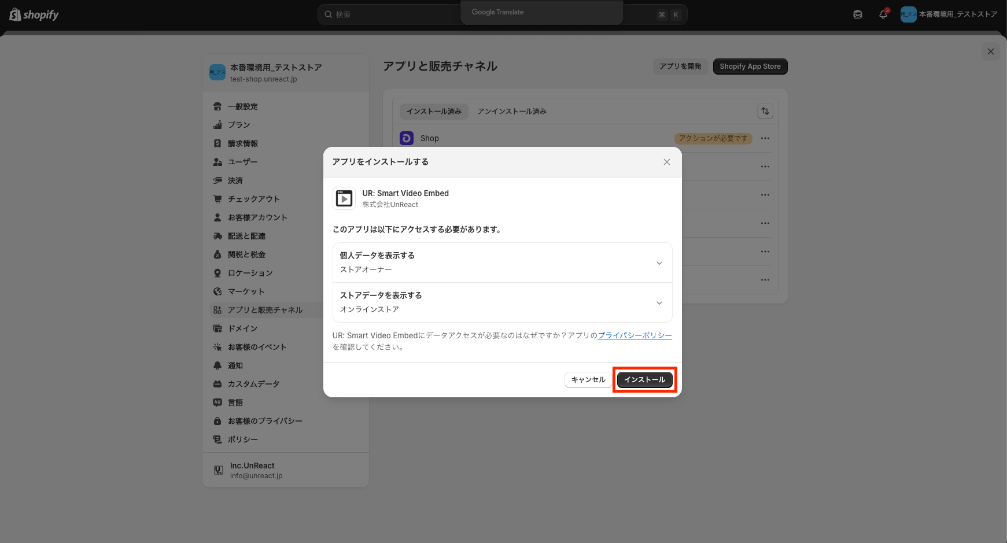
Task: Open 一般設定 in the settings sidebar
Action: pos(286,106)
